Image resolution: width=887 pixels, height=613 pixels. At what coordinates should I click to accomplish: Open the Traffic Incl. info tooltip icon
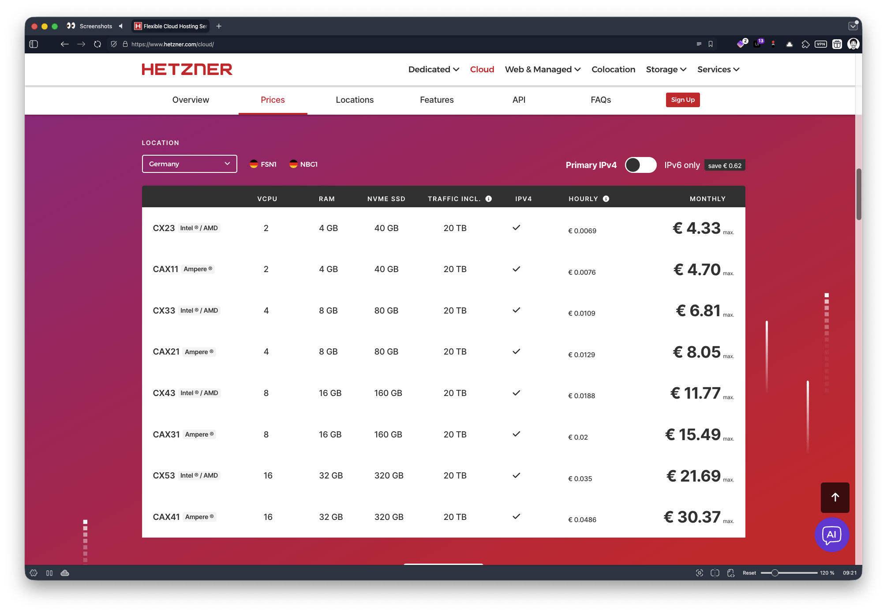click(488, 198)
